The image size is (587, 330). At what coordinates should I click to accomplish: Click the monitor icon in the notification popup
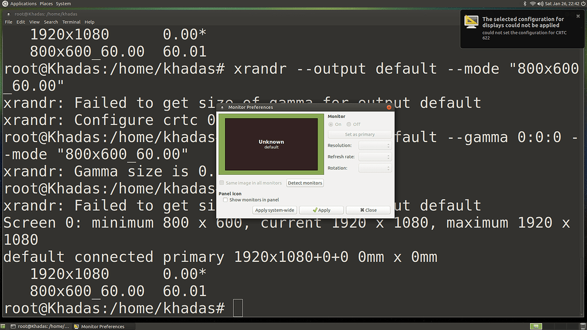[471, 22]
